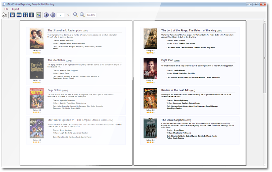
Task: Click 'Director: Irvin Kershner' text
Action: (x=63, y=130)
